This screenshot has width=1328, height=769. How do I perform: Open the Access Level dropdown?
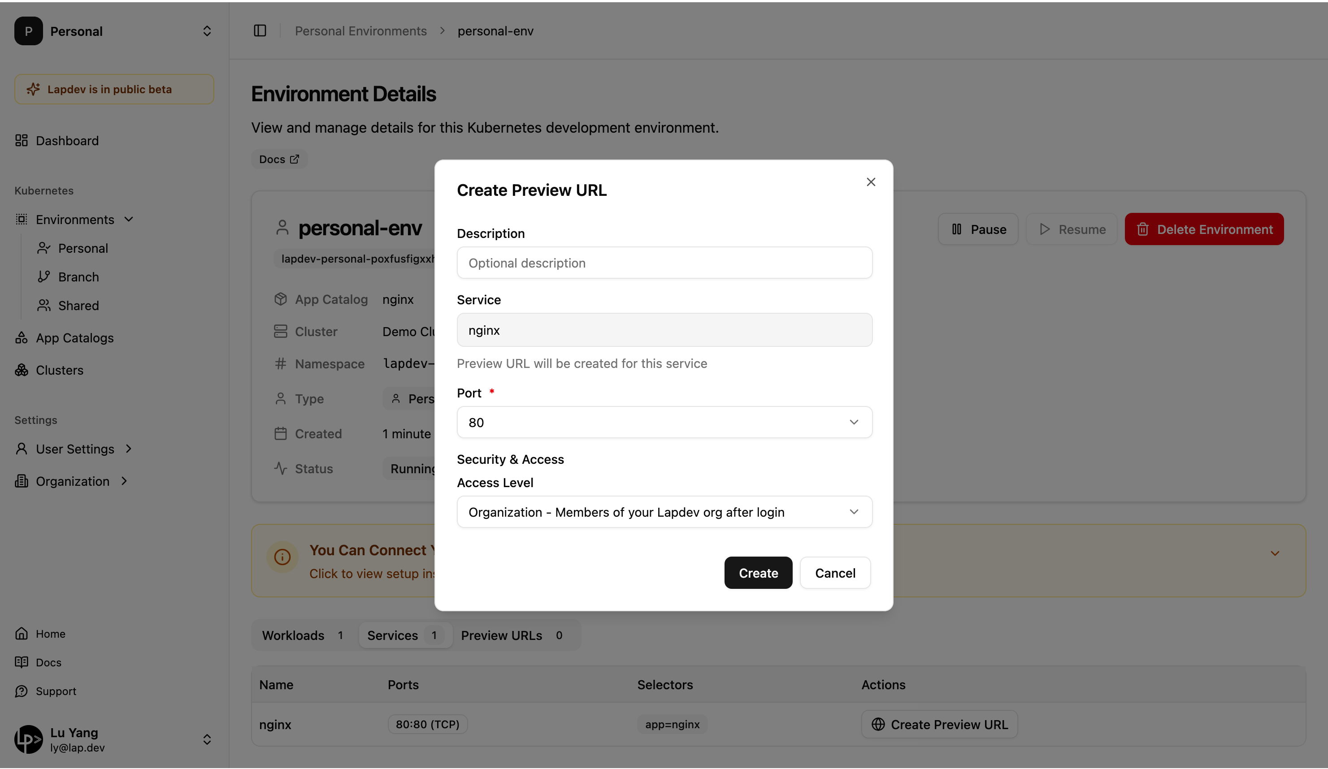(664, 512)
